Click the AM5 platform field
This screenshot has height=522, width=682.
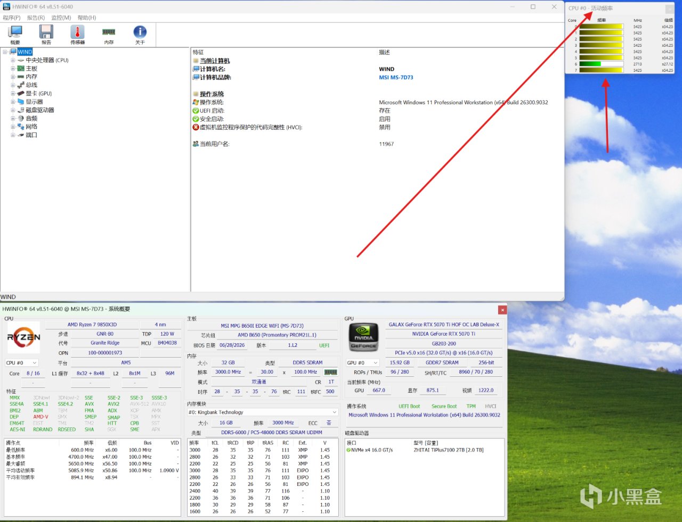tap(126, 363)
